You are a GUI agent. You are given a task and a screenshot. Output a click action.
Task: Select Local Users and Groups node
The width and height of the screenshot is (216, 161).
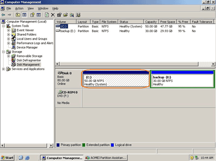tap(32, 39)
